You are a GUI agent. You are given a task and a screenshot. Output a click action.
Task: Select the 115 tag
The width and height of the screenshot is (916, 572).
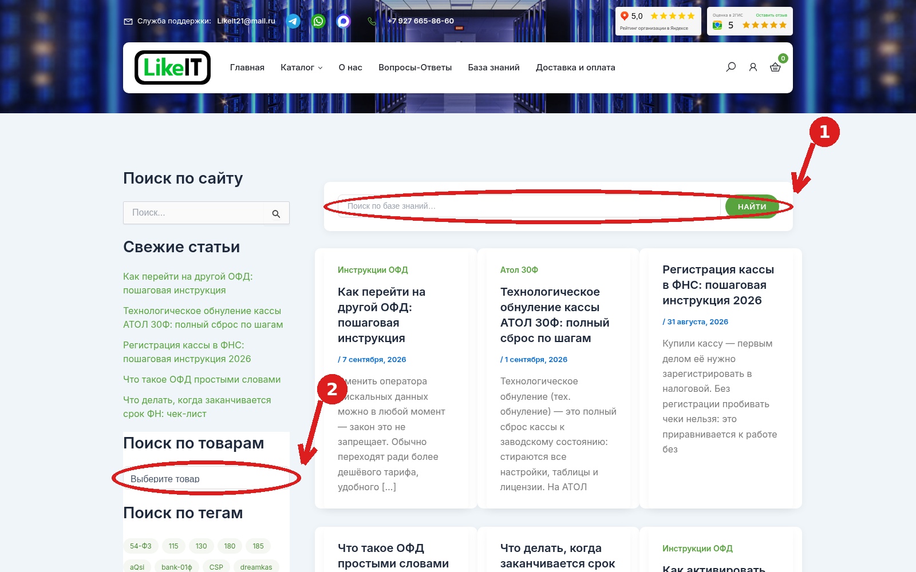(173, 546)
